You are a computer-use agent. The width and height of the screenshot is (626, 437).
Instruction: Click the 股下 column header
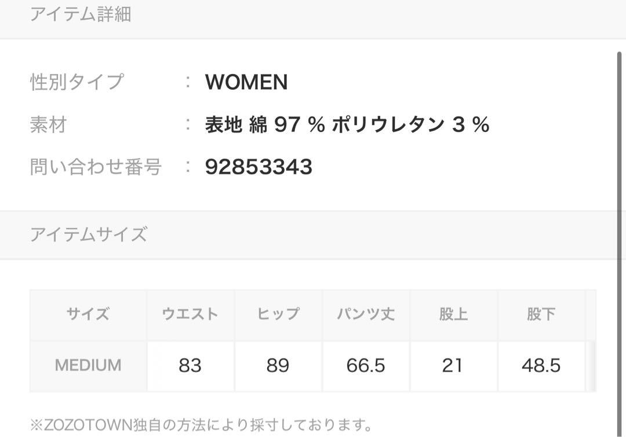(x=541, y=315)
